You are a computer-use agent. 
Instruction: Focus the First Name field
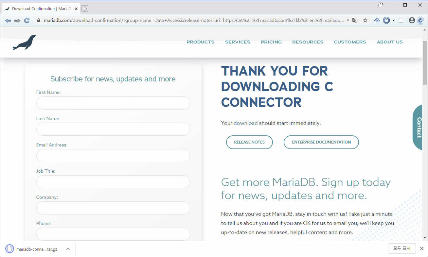pos(113,103)
